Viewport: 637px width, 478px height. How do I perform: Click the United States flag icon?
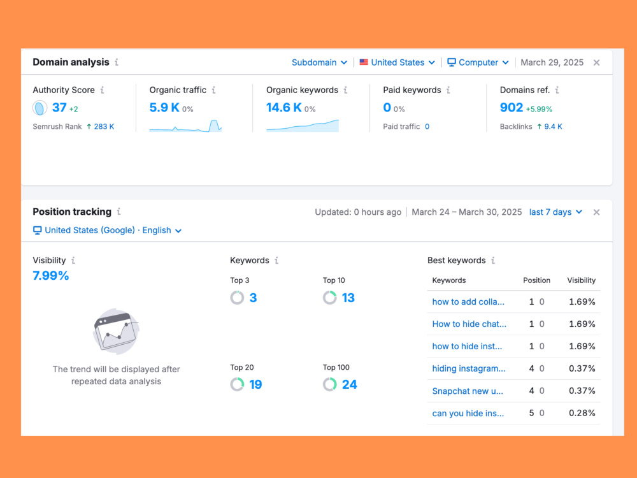(x=364, y=62)
